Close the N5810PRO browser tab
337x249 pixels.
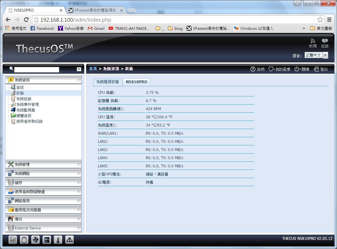coord(61,10)
